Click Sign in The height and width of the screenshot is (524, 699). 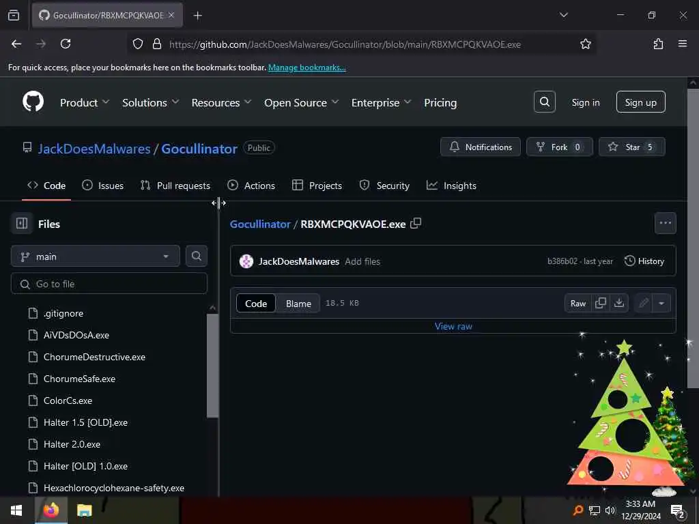tap(585, 102)
